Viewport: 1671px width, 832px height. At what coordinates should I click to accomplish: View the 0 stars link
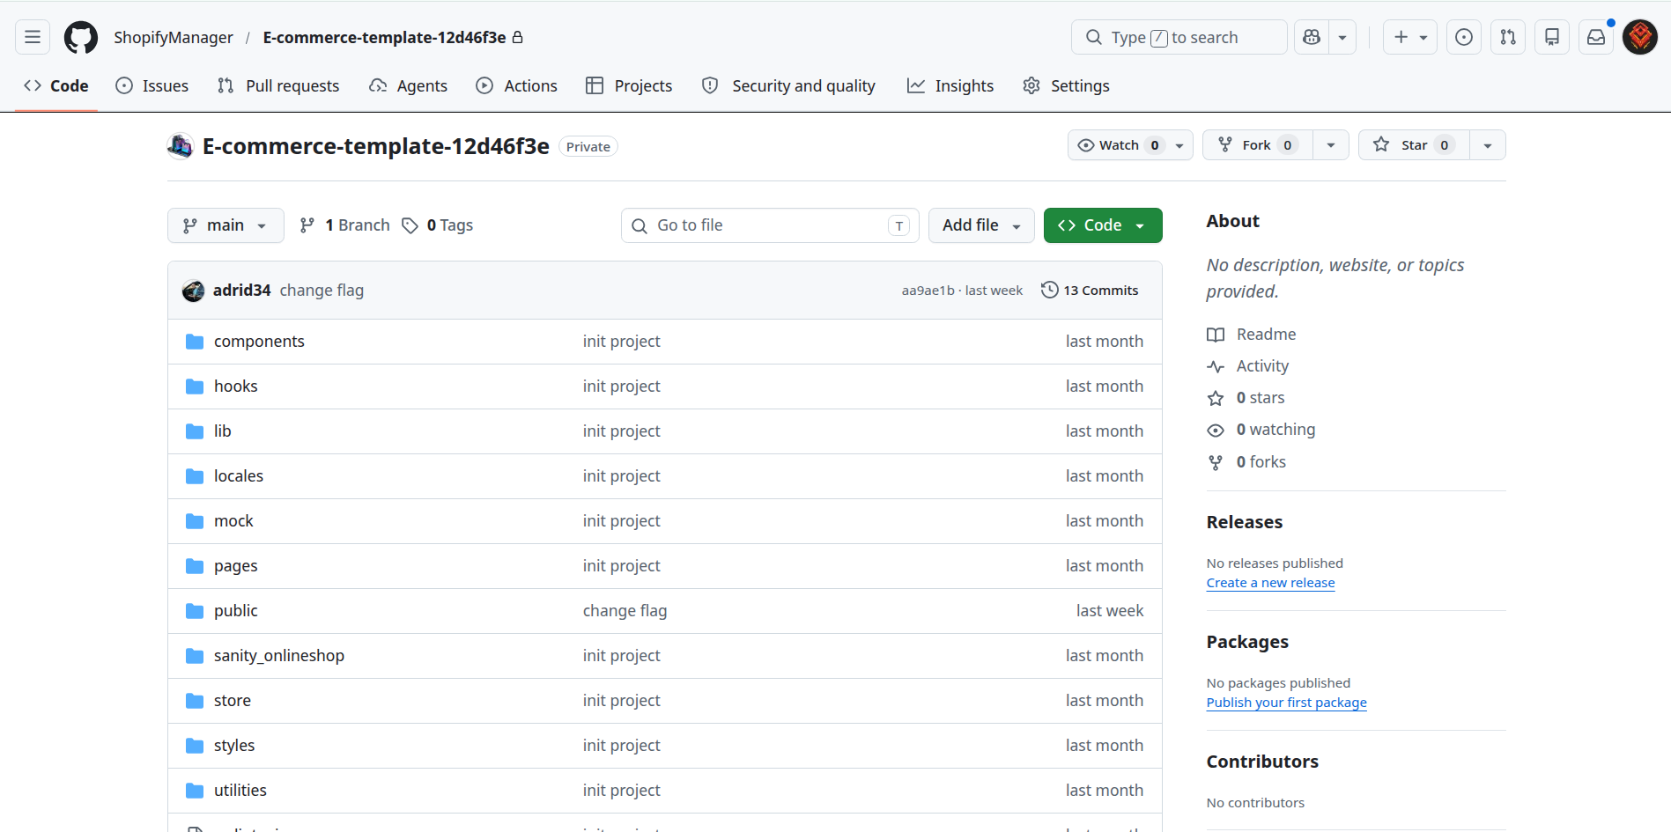[1246, 398]
